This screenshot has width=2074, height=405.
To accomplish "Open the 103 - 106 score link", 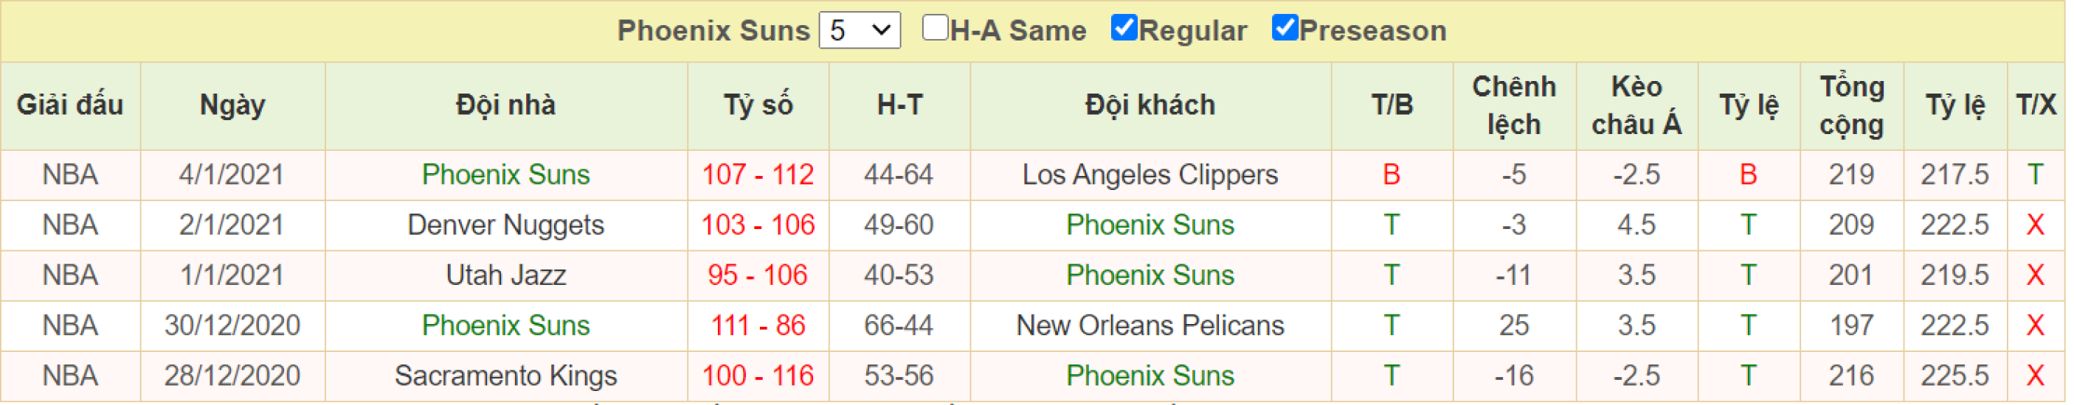I will point(758,225).
